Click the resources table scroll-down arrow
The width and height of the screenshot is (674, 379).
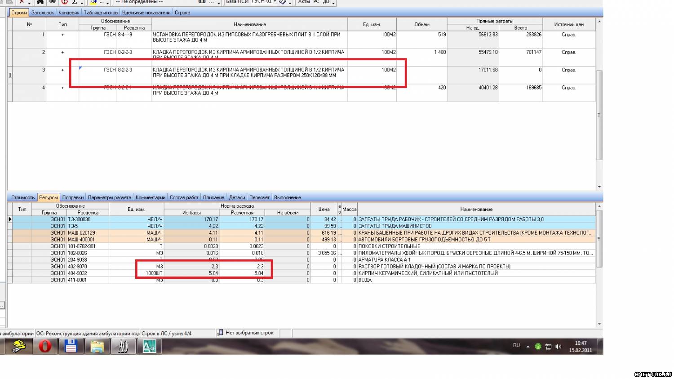click(x=599, y=324)
